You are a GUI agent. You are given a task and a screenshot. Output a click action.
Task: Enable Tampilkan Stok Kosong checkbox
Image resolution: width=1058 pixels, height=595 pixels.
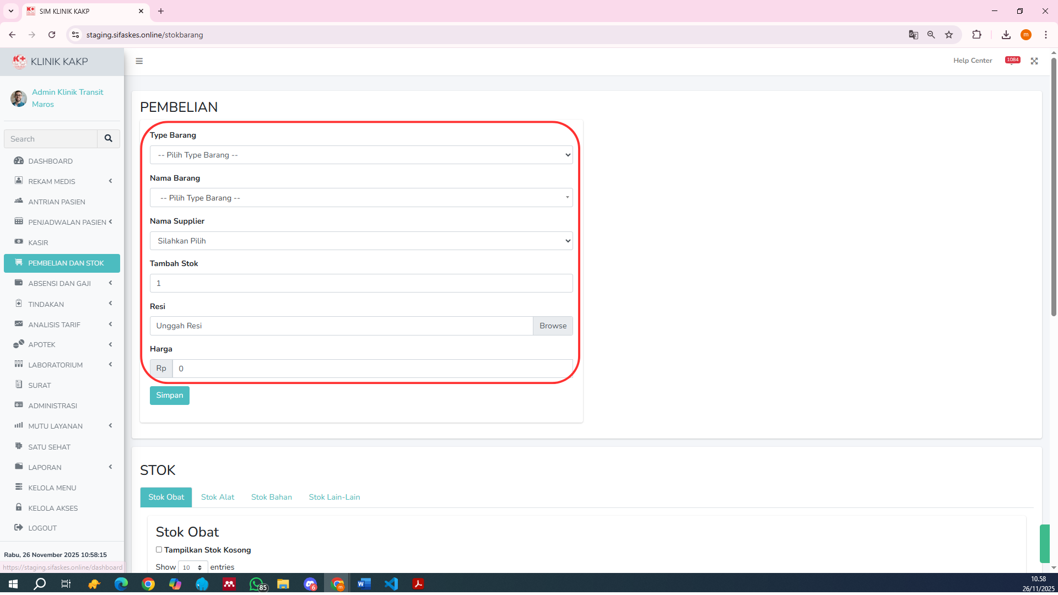[x=159, y=549]
